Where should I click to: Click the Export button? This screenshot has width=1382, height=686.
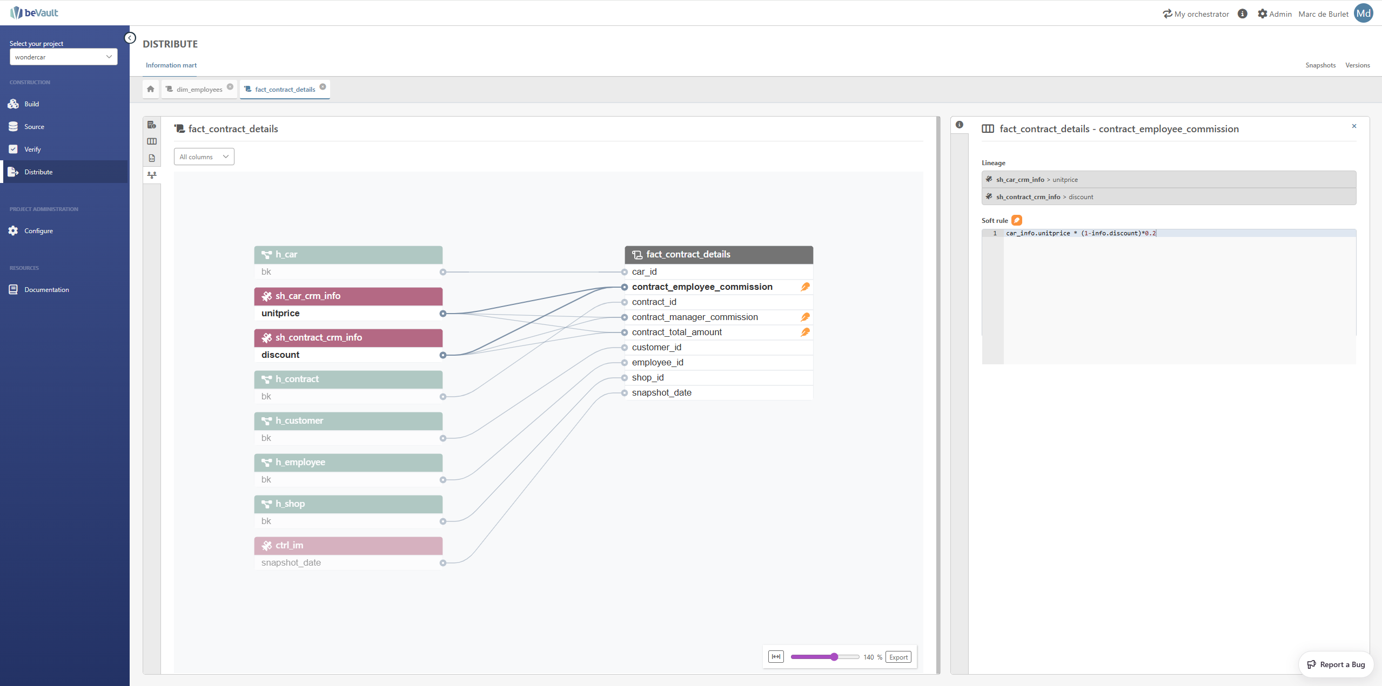[898, 657]
